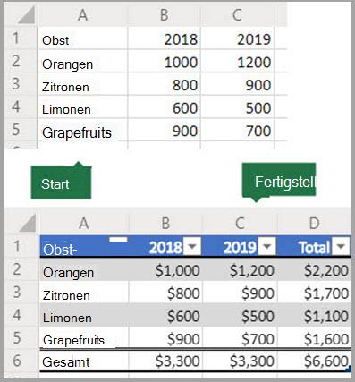The image size is (355, 382).
Task: Select column A header in upper sheet
Action: (83, 15)
